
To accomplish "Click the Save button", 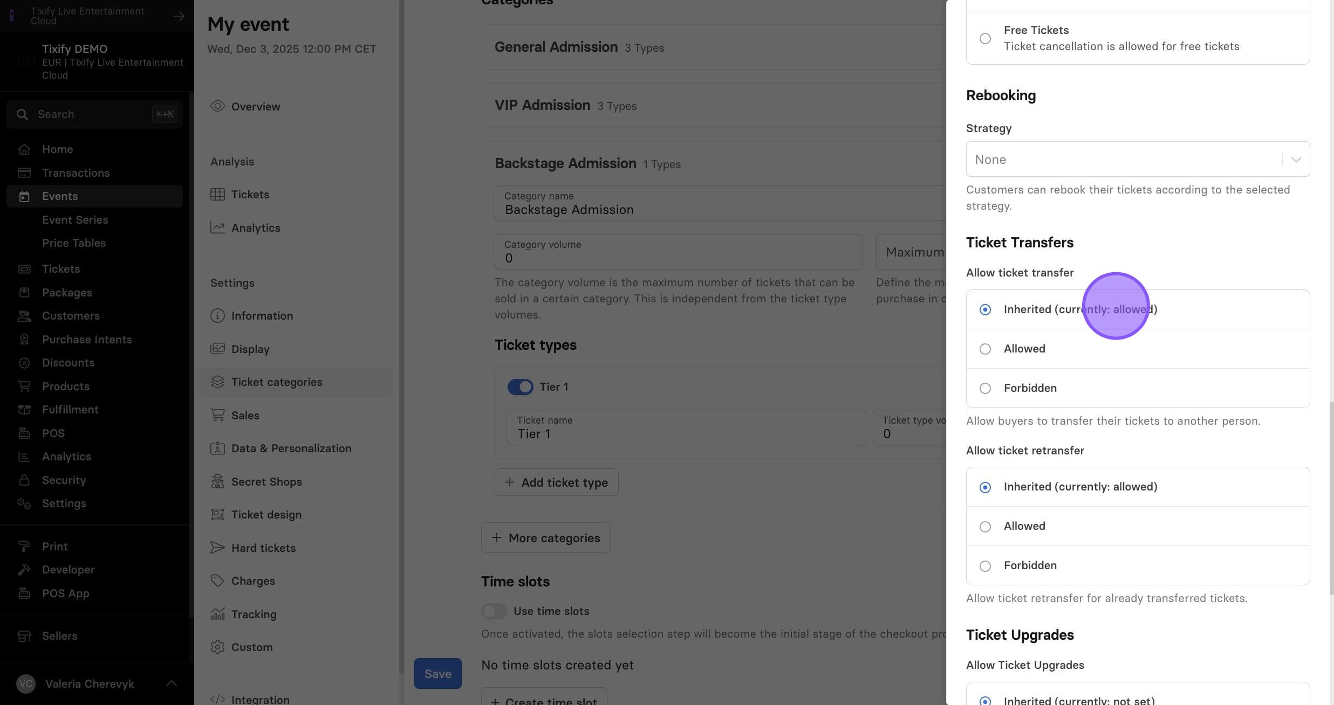I will (x=437, y=673).
